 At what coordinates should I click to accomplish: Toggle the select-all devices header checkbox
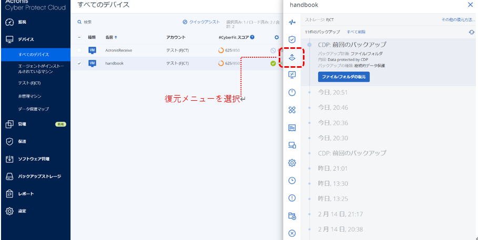79,37
